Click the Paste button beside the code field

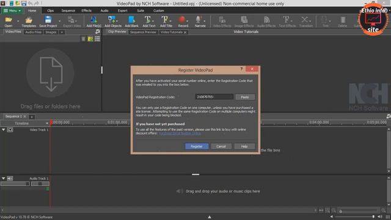tap(245, 97)
